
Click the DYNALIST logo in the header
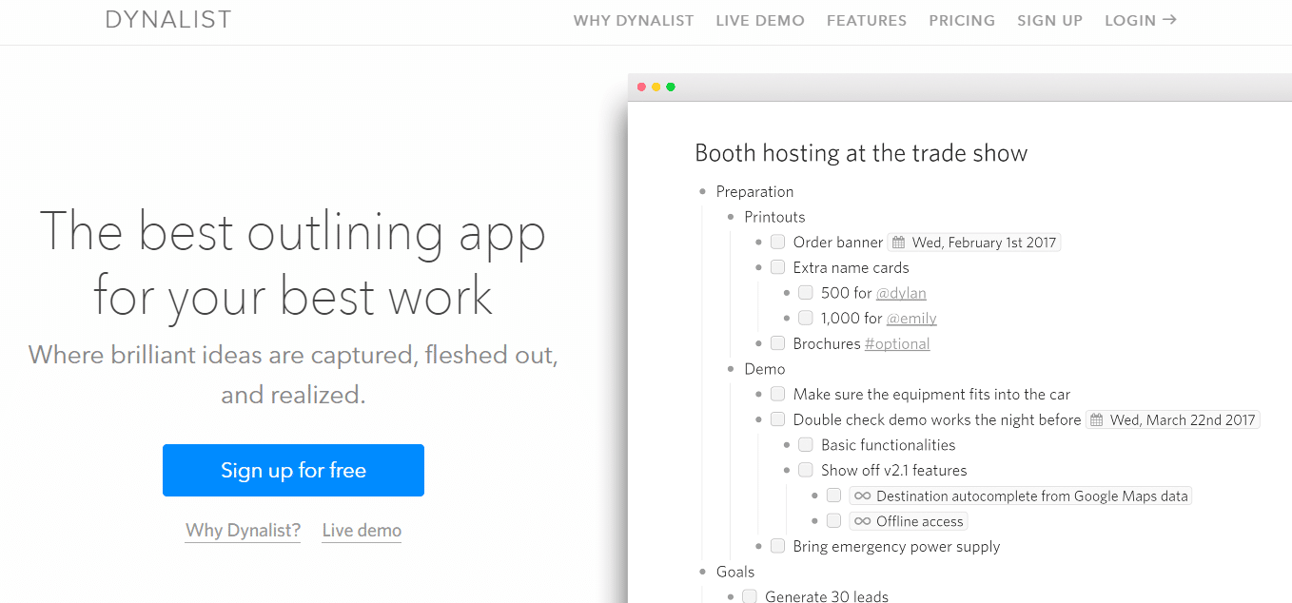coord(168,19)
